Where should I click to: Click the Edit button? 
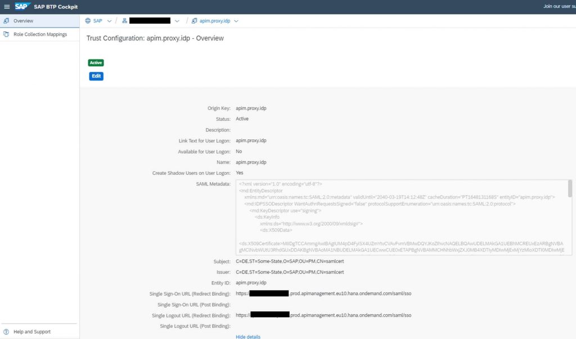pos(96,76)
